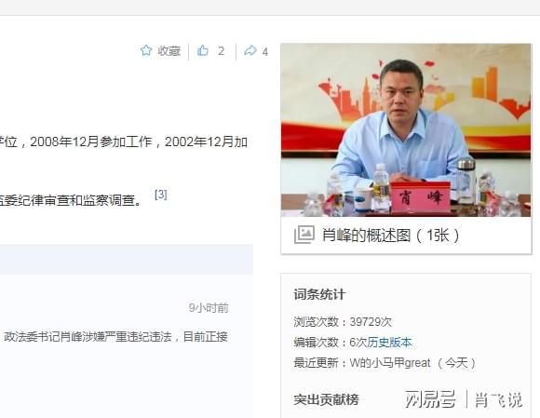Viewport: 540px width, 418px height.
Task: Click the 突出贡献榜 heading
Action: tap(327, 399)
